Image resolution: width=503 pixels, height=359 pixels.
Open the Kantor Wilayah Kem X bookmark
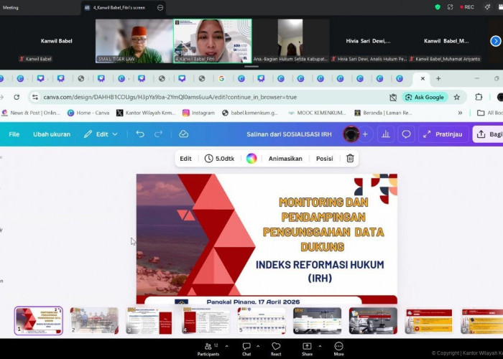tap(146, 113)
